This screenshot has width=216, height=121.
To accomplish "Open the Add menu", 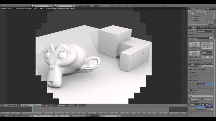I will 13,6.
